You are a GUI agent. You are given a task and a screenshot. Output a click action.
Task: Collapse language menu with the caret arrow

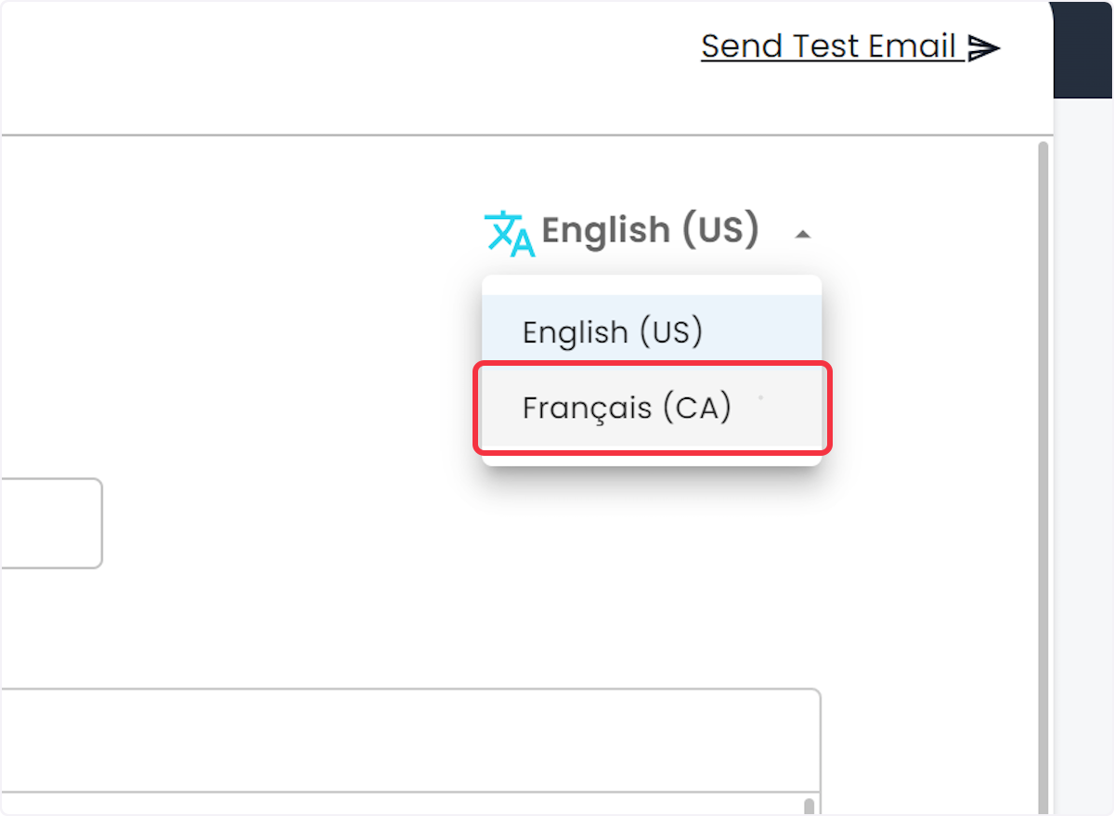(803, 235)
